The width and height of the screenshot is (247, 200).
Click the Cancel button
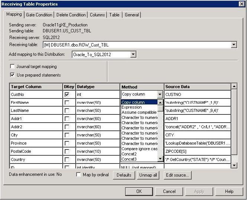pos(169,191)
